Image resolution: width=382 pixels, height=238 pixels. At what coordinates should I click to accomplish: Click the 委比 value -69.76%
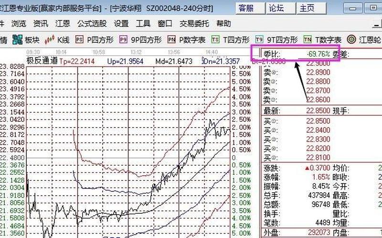point(318,54)
